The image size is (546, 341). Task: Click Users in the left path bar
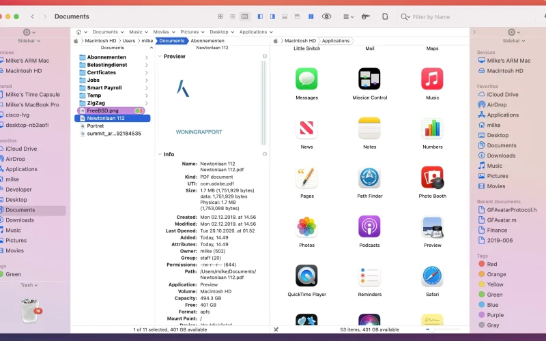pyautogui.click(x=128, y=41)
